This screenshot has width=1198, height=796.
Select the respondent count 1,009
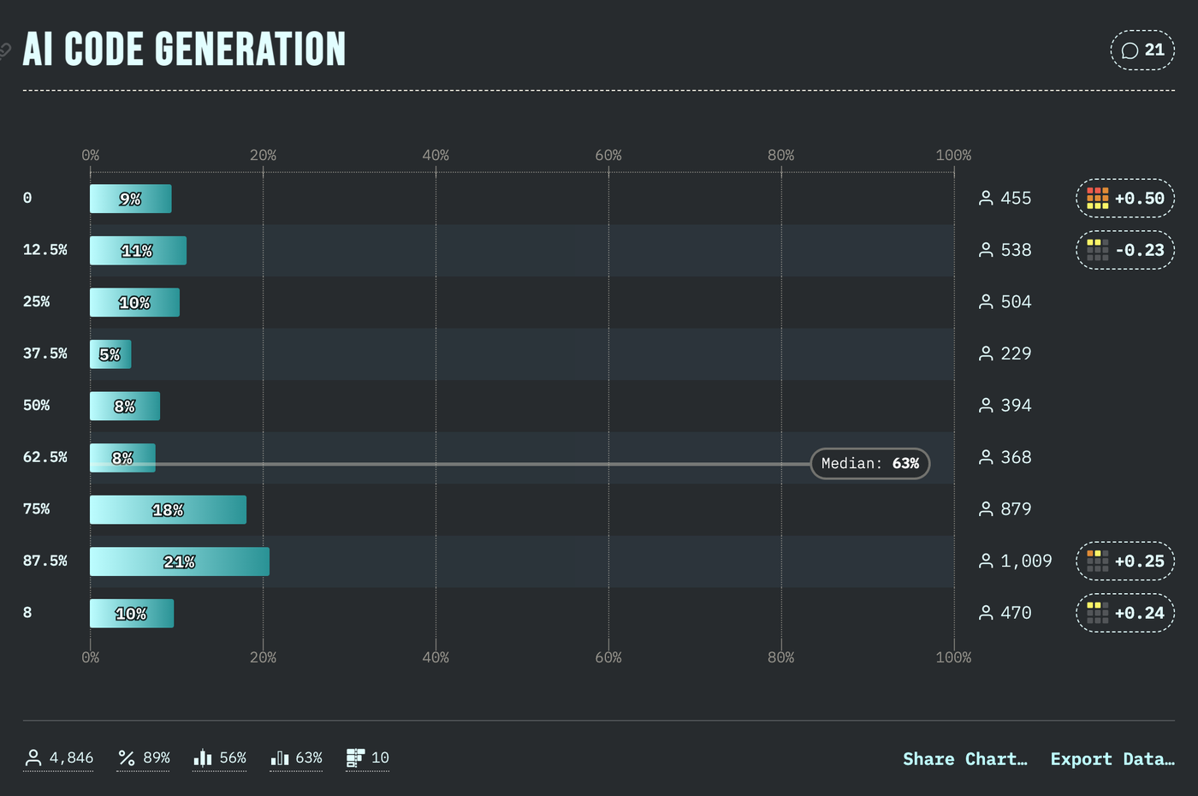point(1027,561)
